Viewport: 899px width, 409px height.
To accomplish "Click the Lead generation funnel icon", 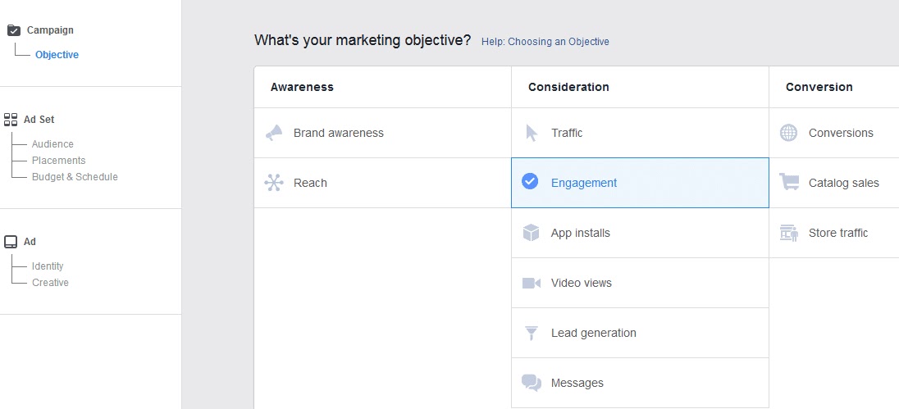I will coord(532,333).
